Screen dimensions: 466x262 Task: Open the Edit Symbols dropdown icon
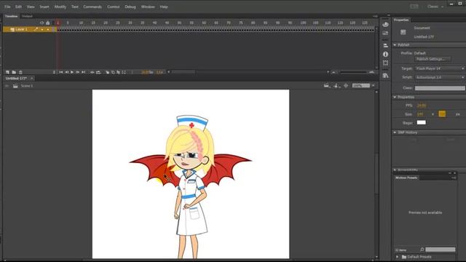coord(336,86)
